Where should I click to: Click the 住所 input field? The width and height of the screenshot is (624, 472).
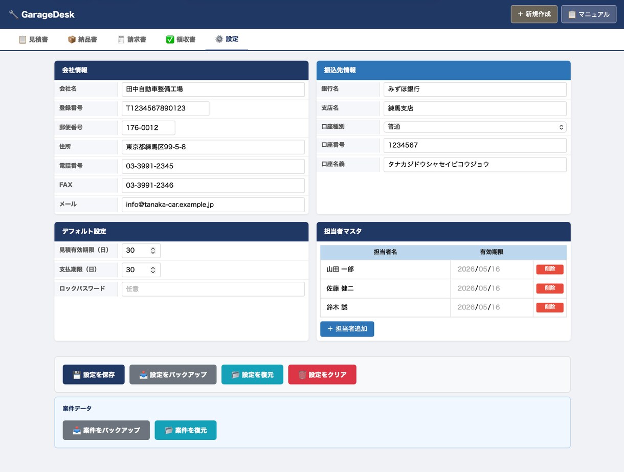coord(213,147)
